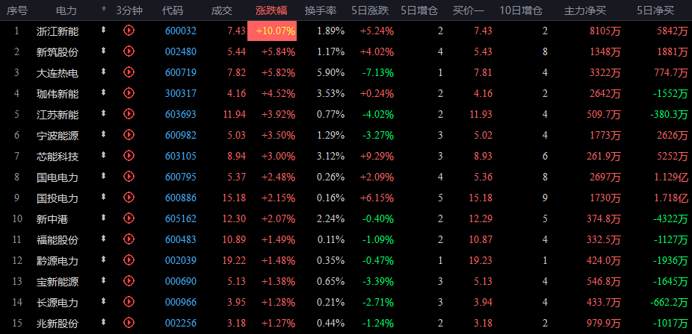Click the 1.718亿 five-day net buy value
Viewport: 692px width, 334px height.
(671, 198)
